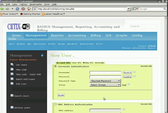168x113 pixels.
Task: Open the File menu
Action: click(x=2, y=4)
